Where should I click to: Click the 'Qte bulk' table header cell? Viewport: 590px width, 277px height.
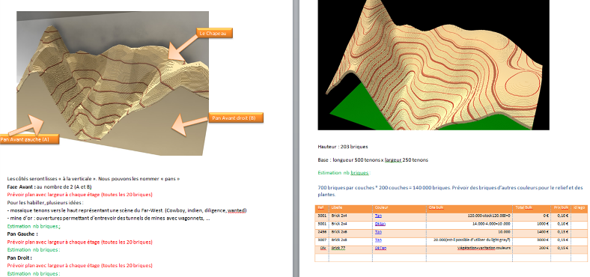[x=469, y=208]
